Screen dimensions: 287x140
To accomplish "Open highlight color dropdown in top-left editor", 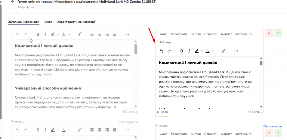I will pos(58,34).
